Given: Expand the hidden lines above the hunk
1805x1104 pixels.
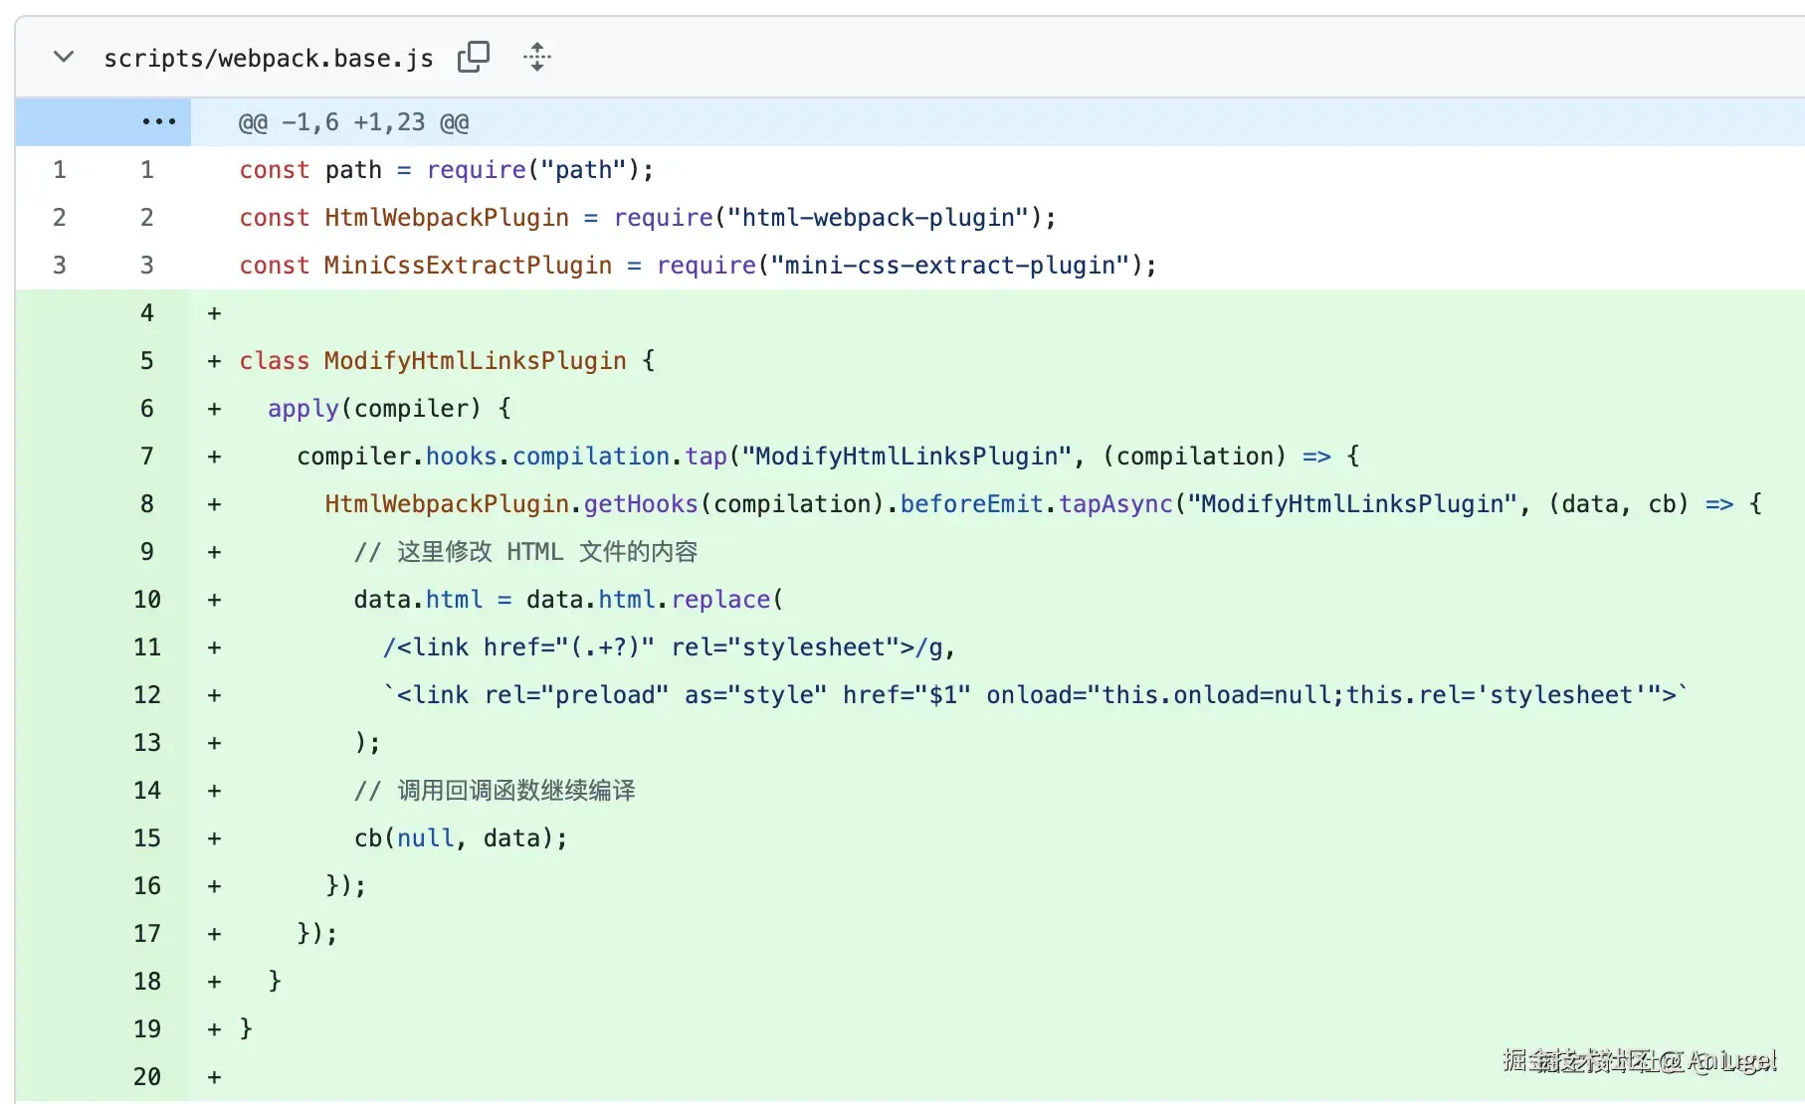Looking at the screenshot, I should (158, 121).
